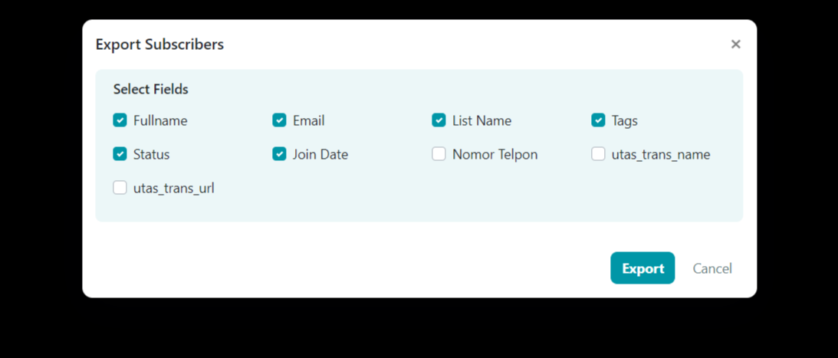The image size is (838, 358).
Task: Check the utas_trans_name checkbox
Action: tap(598, 154)
